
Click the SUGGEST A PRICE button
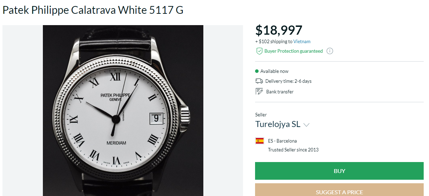pyautogui.click(x=339, y=191)
